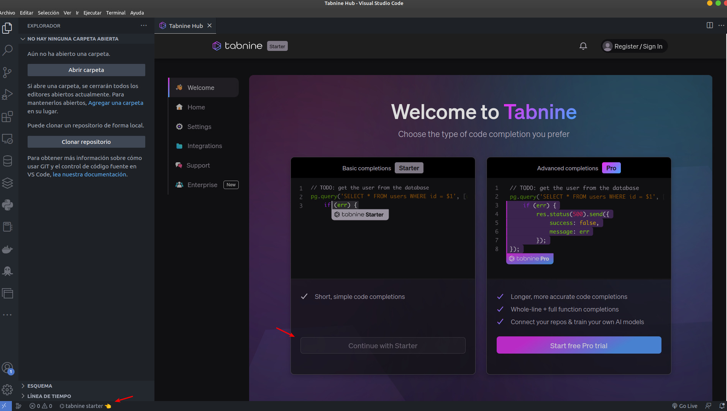Viewport: 727px width, 411px height.
Task: Open the Run and Debug view
Action: (8, 94)
